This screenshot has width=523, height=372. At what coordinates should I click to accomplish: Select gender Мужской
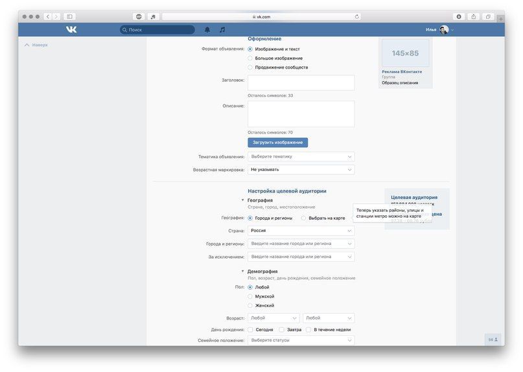(250, 296)
